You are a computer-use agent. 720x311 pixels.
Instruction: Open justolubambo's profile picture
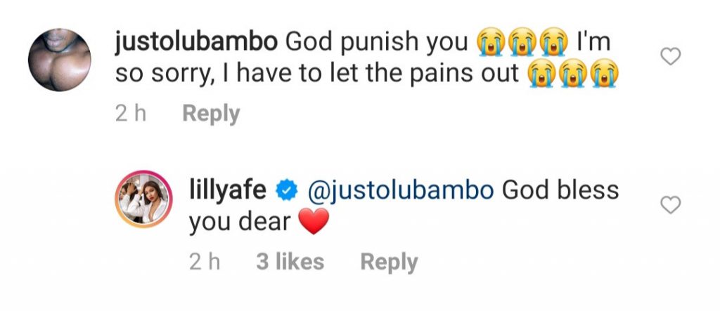pos(60,60)
